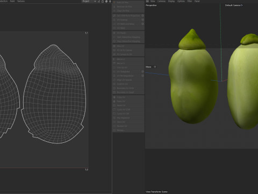
Task: Select the green pointed cap on the seed model
Action: pos(192,39)
